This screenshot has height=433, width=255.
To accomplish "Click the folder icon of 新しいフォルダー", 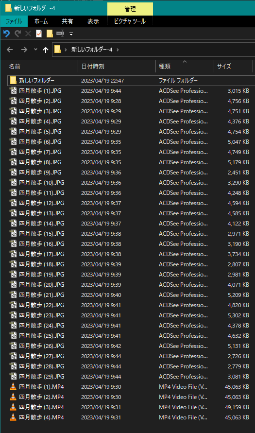I will (x=13, y=81).
